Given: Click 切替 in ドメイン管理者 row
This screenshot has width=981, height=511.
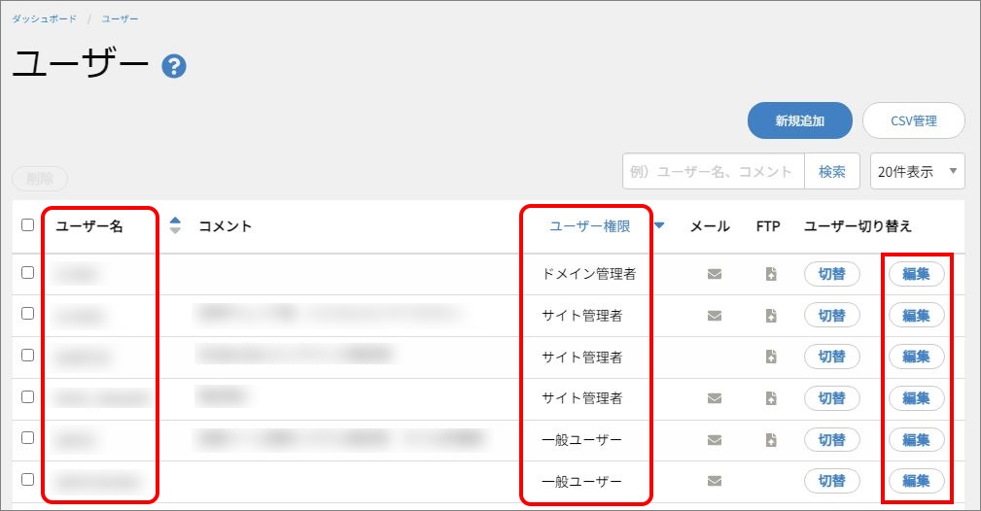Looking at the screenshot, I should 831,274.
